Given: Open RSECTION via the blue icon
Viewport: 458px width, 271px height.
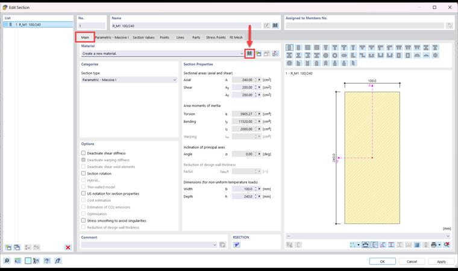Looking at the screenshot, I should pyautogui.click(x=237, y=245).
